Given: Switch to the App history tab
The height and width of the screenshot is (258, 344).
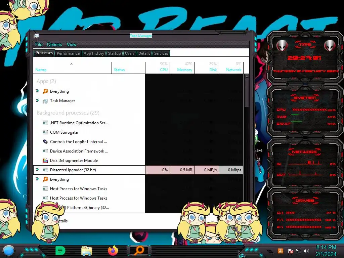Looking at the screenshot, I should click(x=94, y=53).
